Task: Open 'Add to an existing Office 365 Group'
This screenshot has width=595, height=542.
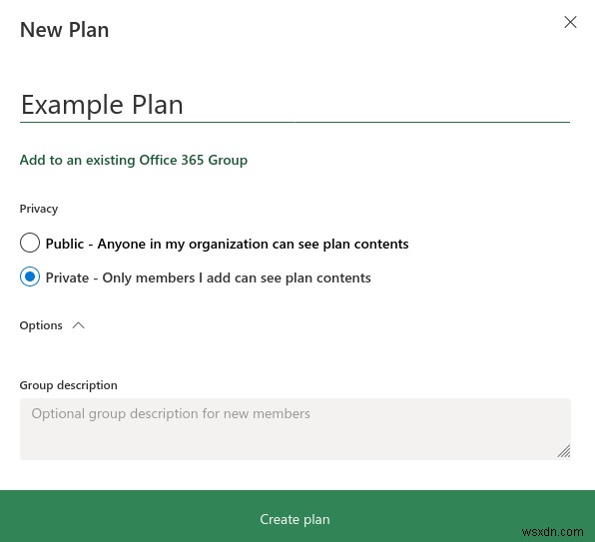Action: [x=134, y=160]
